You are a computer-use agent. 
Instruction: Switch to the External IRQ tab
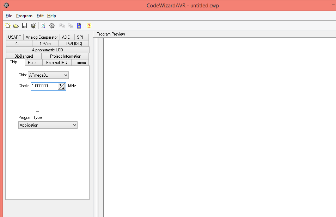coord(57,63)
